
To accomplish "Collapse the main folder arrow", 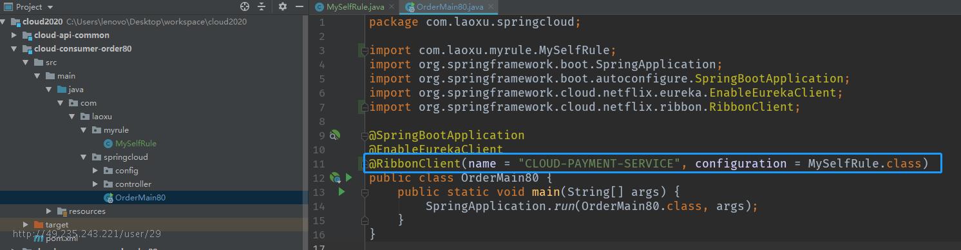I will click(x=37, y=76).
